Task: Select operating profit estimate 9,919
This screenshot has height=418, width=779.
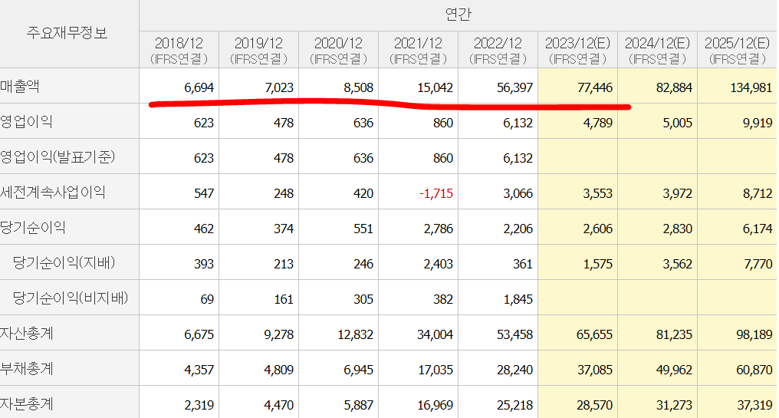Action: point(757,123)
